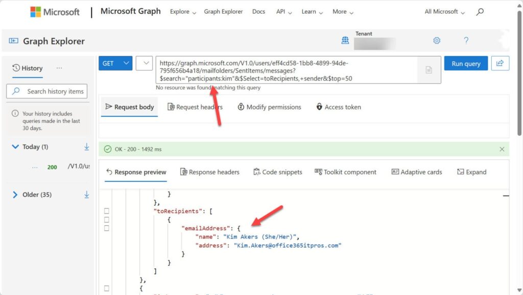
Task: Click the page vertical scrollbar
Action: point(519,73)
